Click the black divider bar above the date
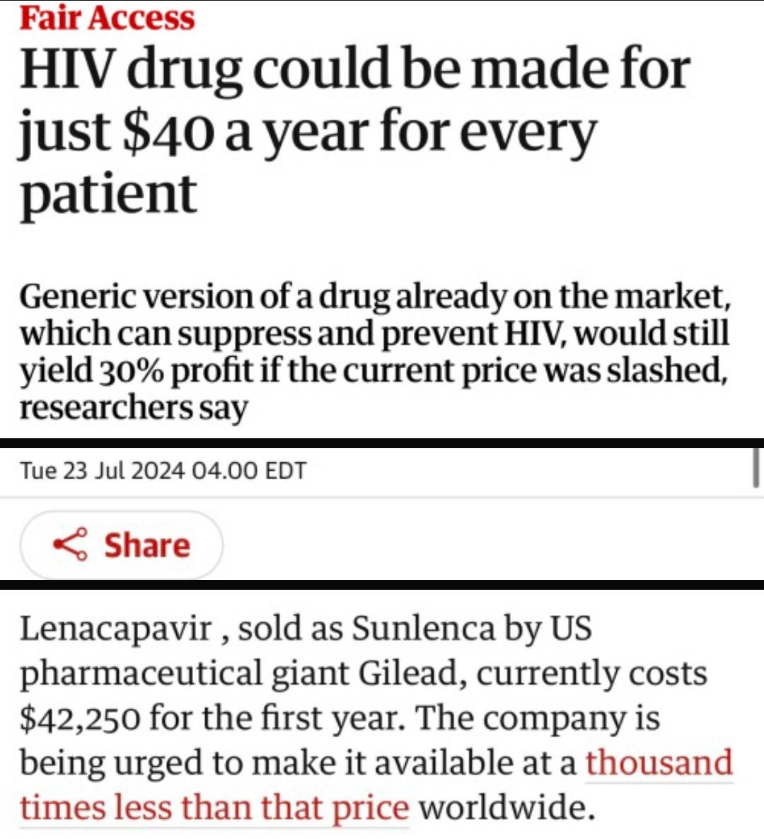The height and width of the screenshot is (839, 764). (382, 443)
